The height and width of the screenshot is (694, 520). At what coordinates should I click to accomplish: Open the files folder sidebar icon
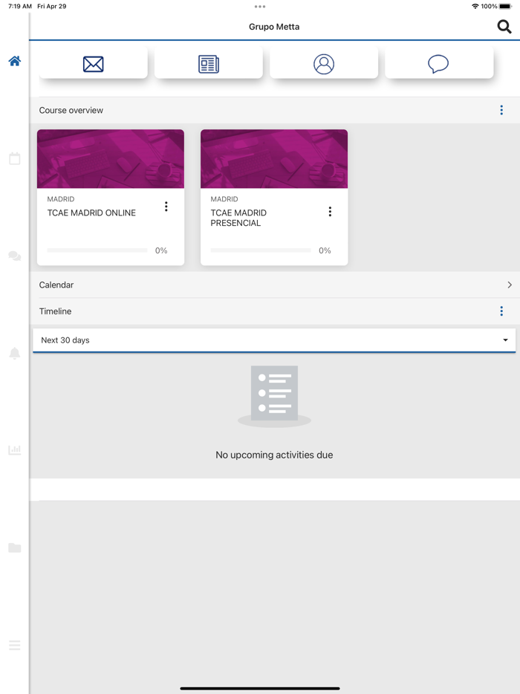click(x=15, y=548)
